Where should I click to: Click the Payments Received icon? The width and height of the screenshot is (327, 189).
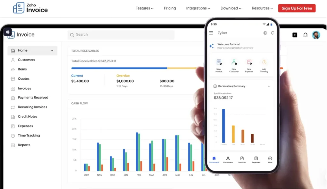(13, 98)
